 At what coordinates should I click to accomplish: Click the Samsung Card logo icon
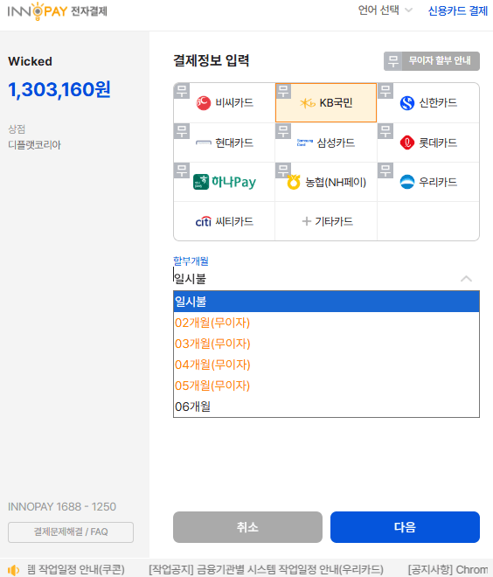[x=305, y=143]
